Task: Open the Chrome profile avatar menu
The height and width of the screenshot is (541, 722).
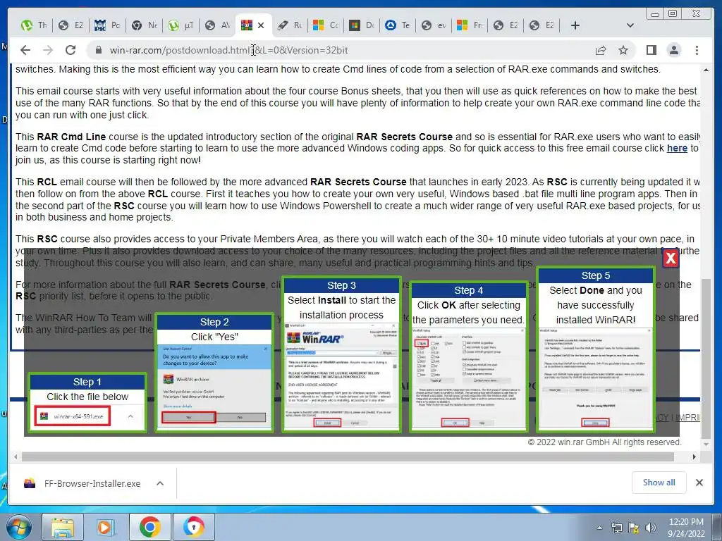Action: (x=674, y=50)
